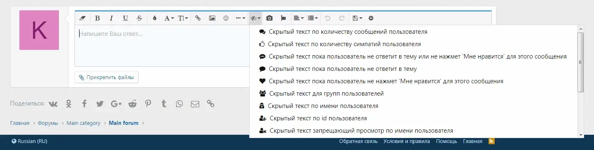Open Помощь footer link

(447, 141)
